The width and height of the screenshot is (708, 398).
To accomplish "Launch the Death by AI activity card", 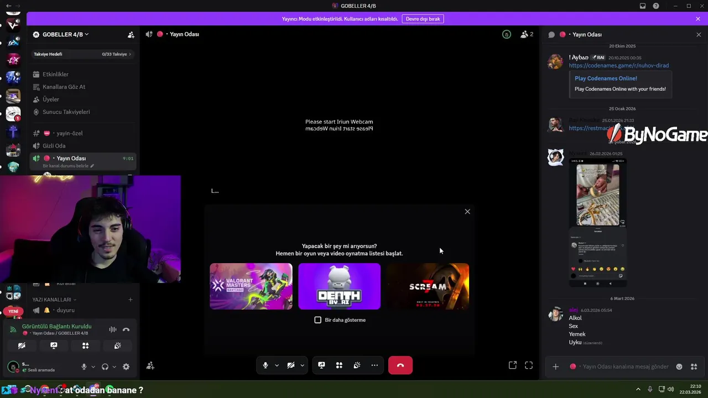I will [x=339, y=286].
